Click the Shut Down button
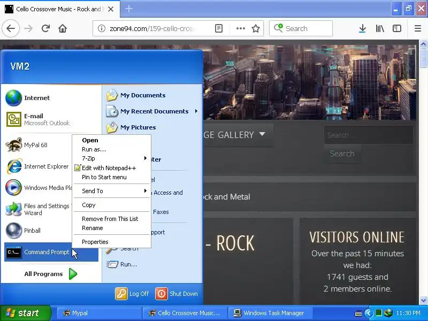The height and width of the screenshot is (321, 428). point(177,294)
